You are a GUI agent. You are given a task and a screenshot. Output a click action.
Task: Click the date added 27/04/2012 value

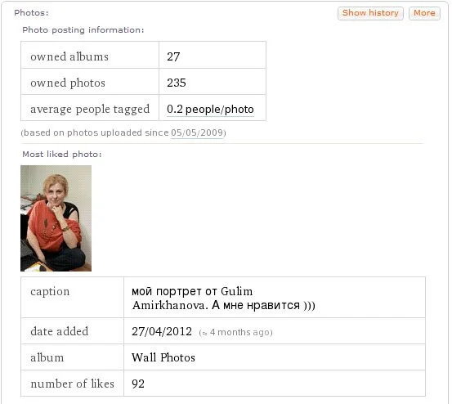pyautogui.click(x=162, y=331)
